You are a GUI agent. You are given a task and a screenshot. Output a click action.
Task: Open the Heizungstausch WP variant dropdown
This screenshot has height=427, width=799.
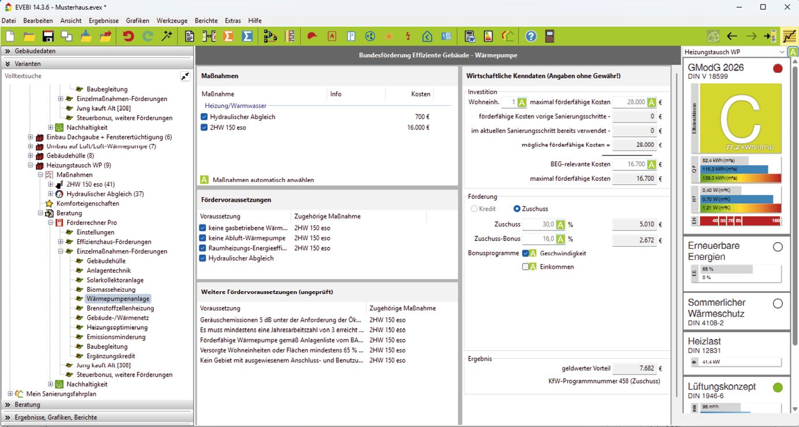pos(782,52)
